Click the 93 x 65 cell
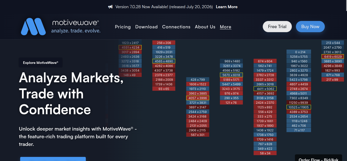Image resolution: width=347 pixels, height=161 pixels. click(164, 89)
